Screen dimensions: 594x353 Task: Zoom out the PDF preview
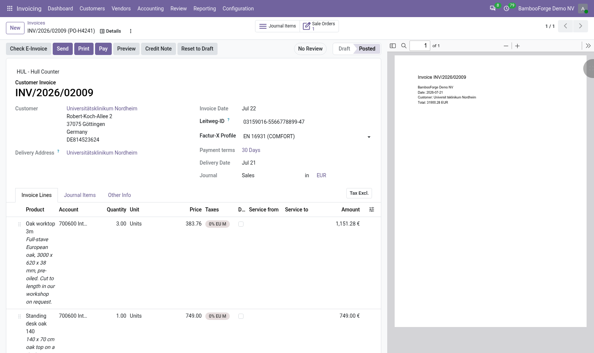(x=506, y=46)
